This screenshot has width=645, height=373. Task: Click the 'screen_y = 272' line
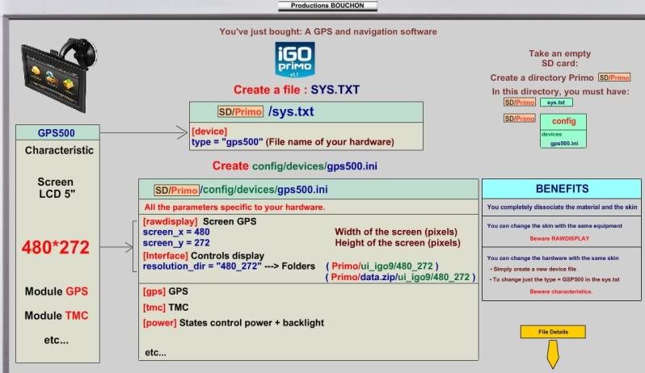[x=176, y=243]
